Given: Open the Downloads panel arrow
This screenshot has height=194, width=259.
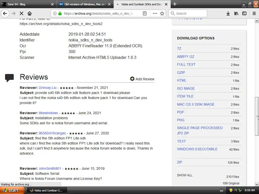Looking at the screenshot, I should pos(228,13).
